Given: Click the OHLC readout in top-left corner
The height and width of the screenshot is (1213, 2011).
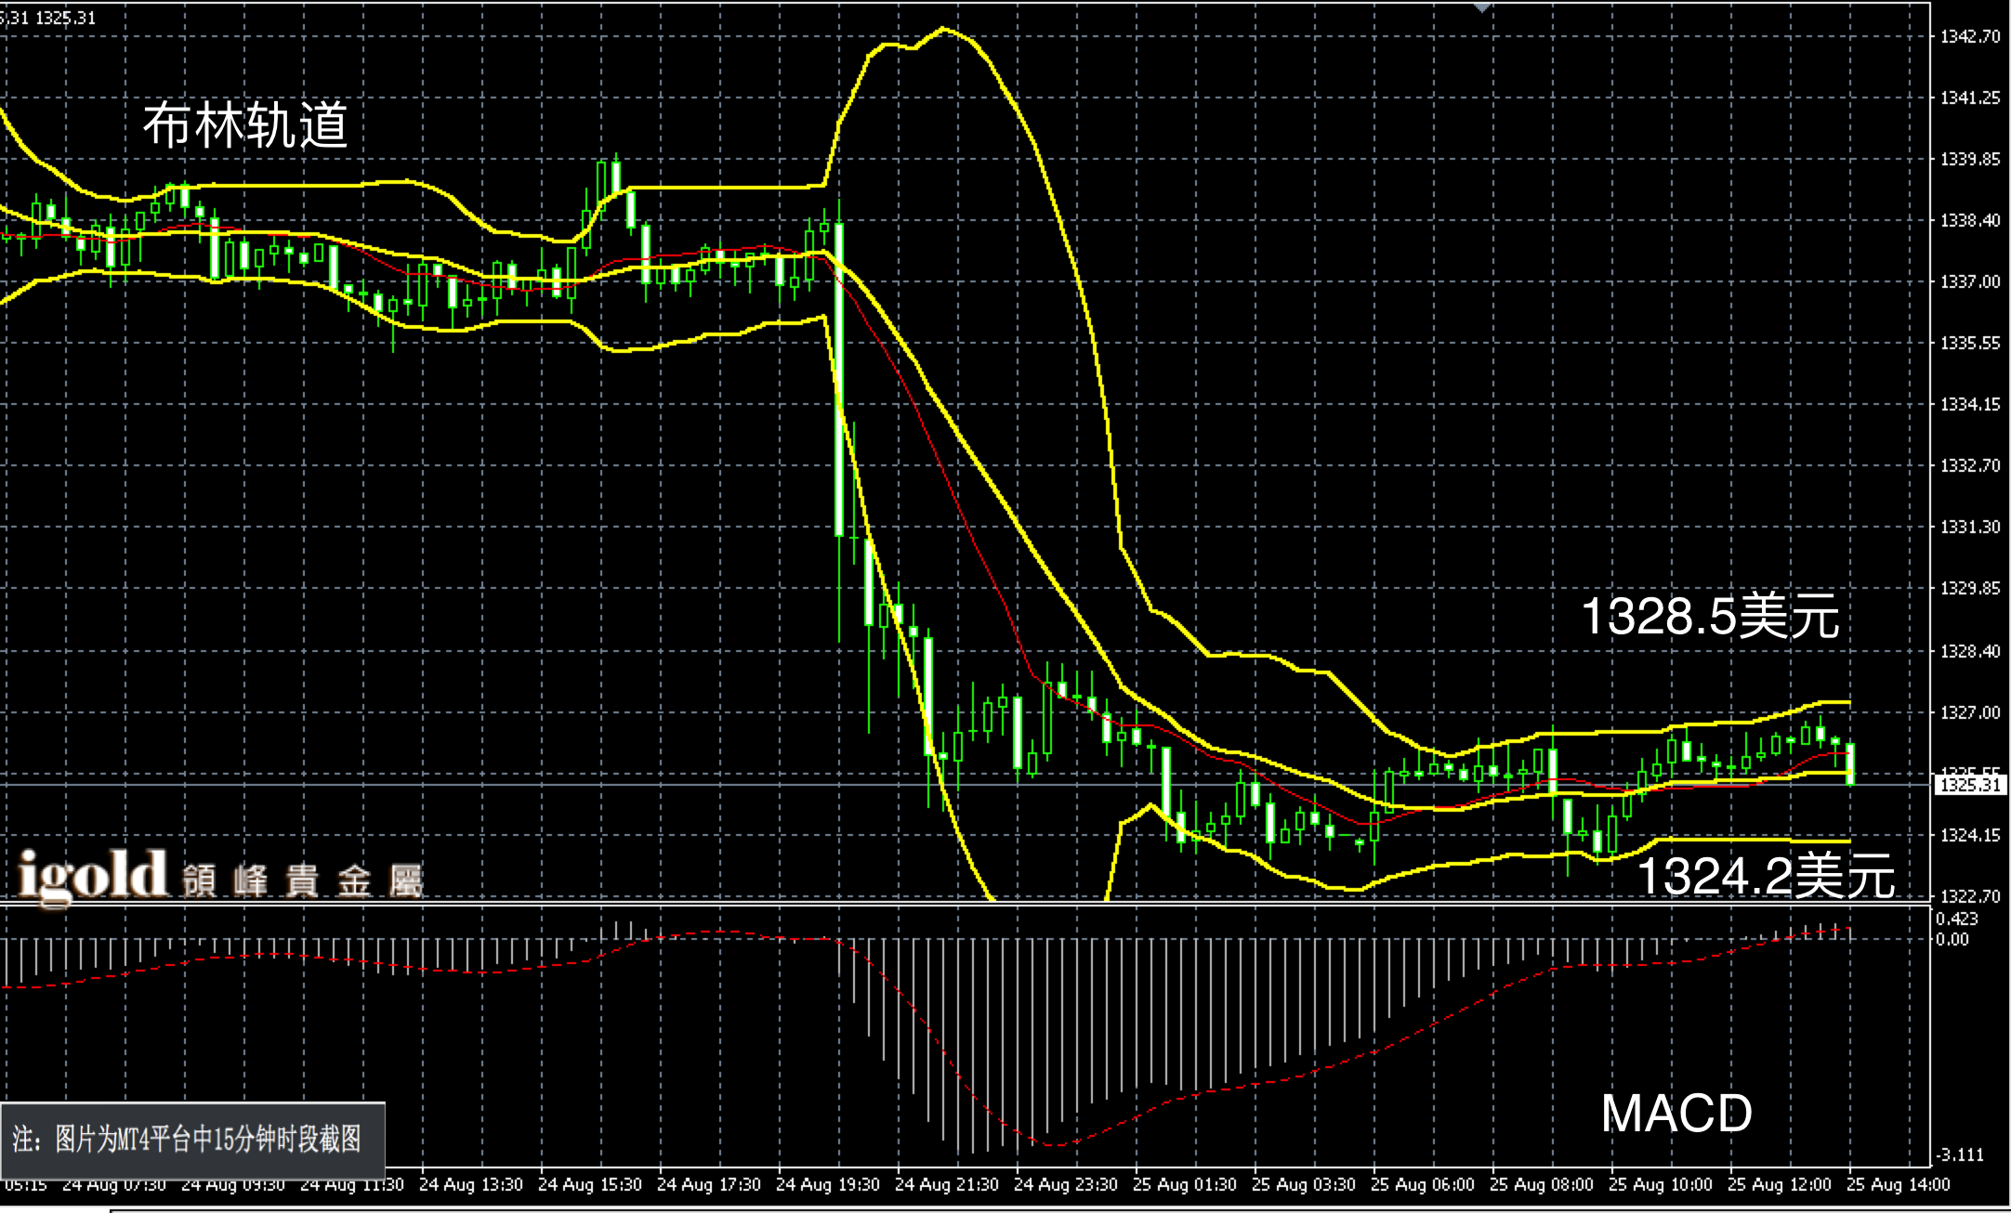Looking at the screenshot, I should [x=48, y=18].
